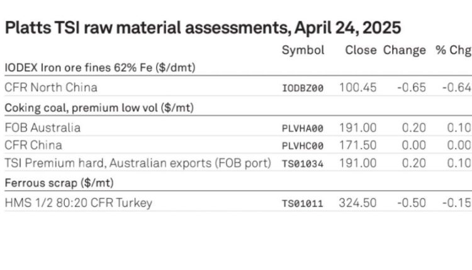Click the Change column header
Viewport: 472px width, 270px height.
[404, 50]
